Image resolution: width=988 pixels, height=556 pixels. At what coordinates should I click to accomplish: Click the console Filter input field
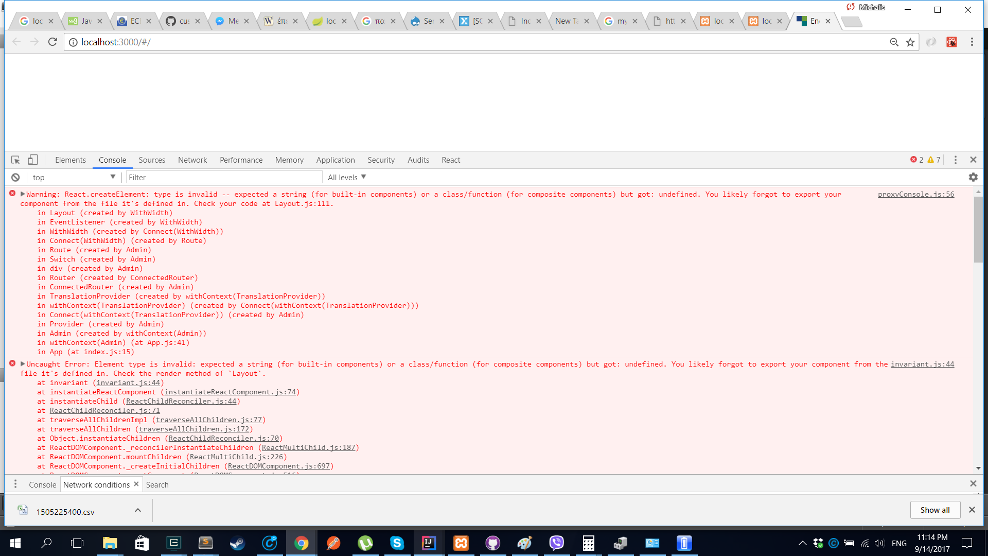click(224, 177)
